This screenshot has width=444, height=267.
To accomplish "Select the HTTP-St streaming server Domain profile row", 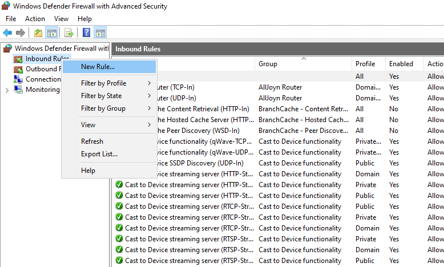I will point(277,174).
